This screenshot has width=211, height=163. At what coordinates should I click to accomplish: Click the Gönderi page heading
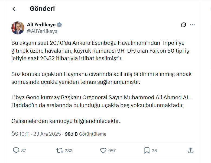(x=42, y=9)
